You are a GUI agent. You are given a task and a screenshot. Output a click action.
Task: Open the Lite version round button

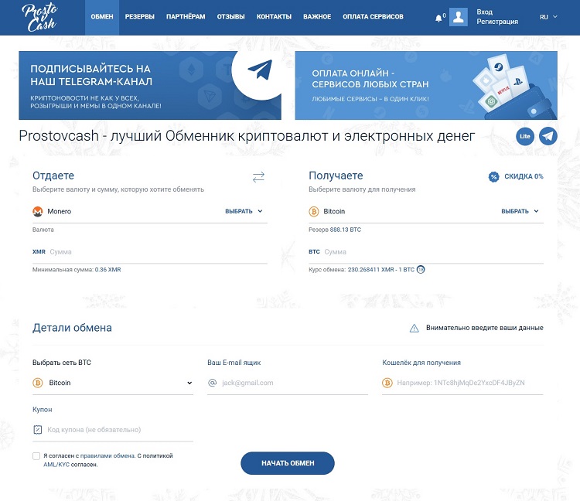coord(525,136)
